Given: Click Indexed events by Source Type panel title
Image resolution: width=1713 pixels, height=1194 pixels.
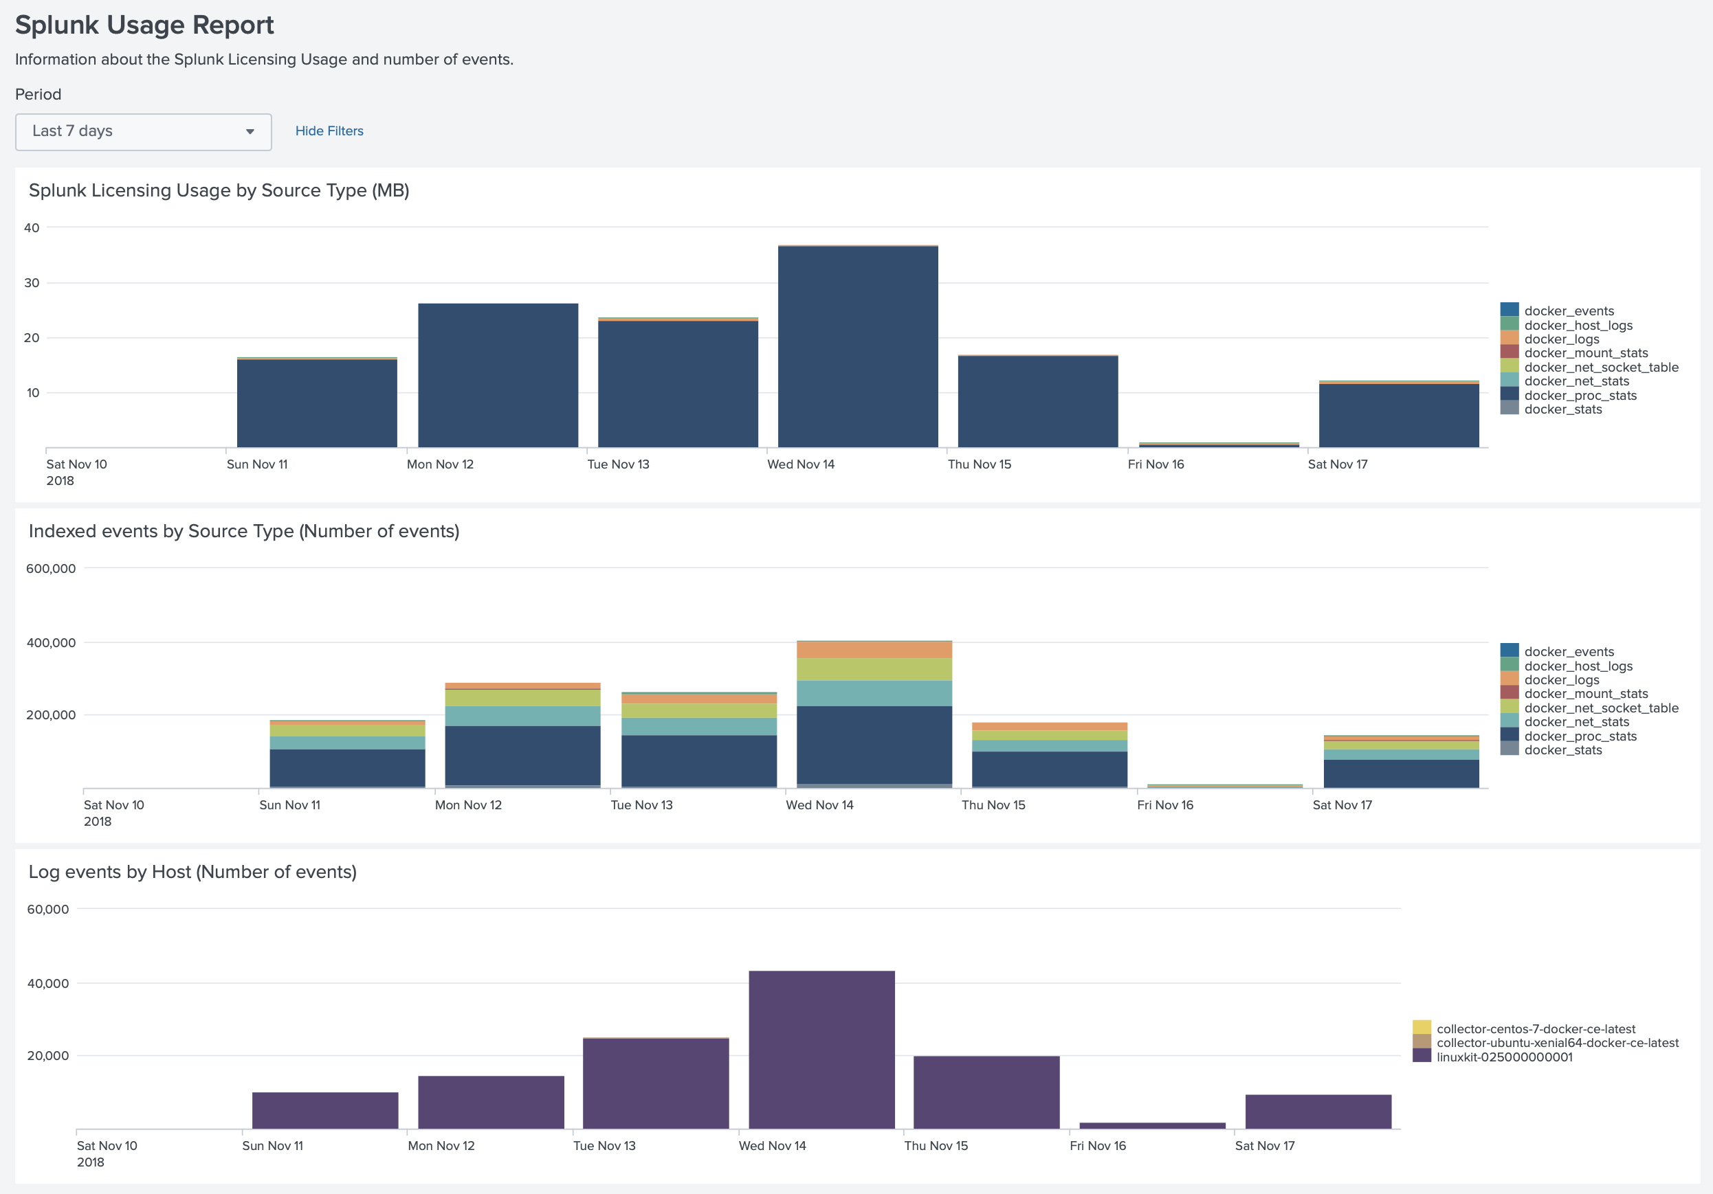Looking at the screenshot, I should [244, 531].
